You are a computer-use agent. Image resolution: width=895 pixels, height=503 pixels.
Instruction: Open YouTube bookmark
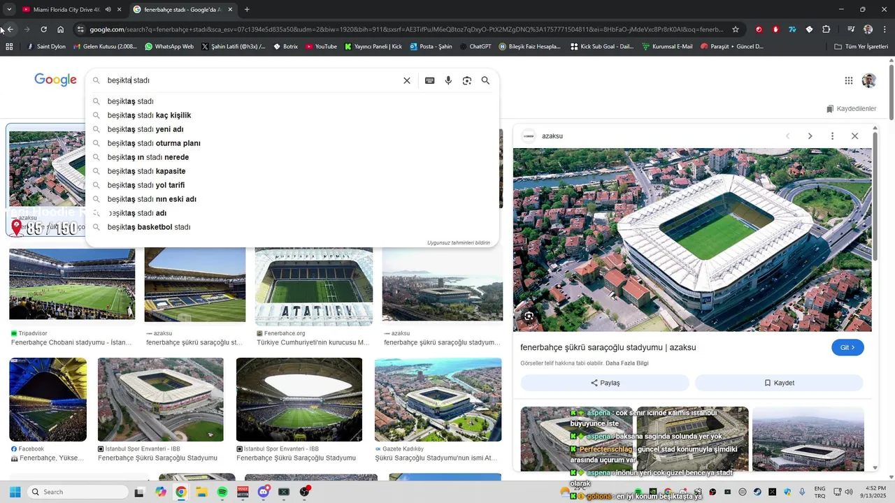click(x=321, y=47)
